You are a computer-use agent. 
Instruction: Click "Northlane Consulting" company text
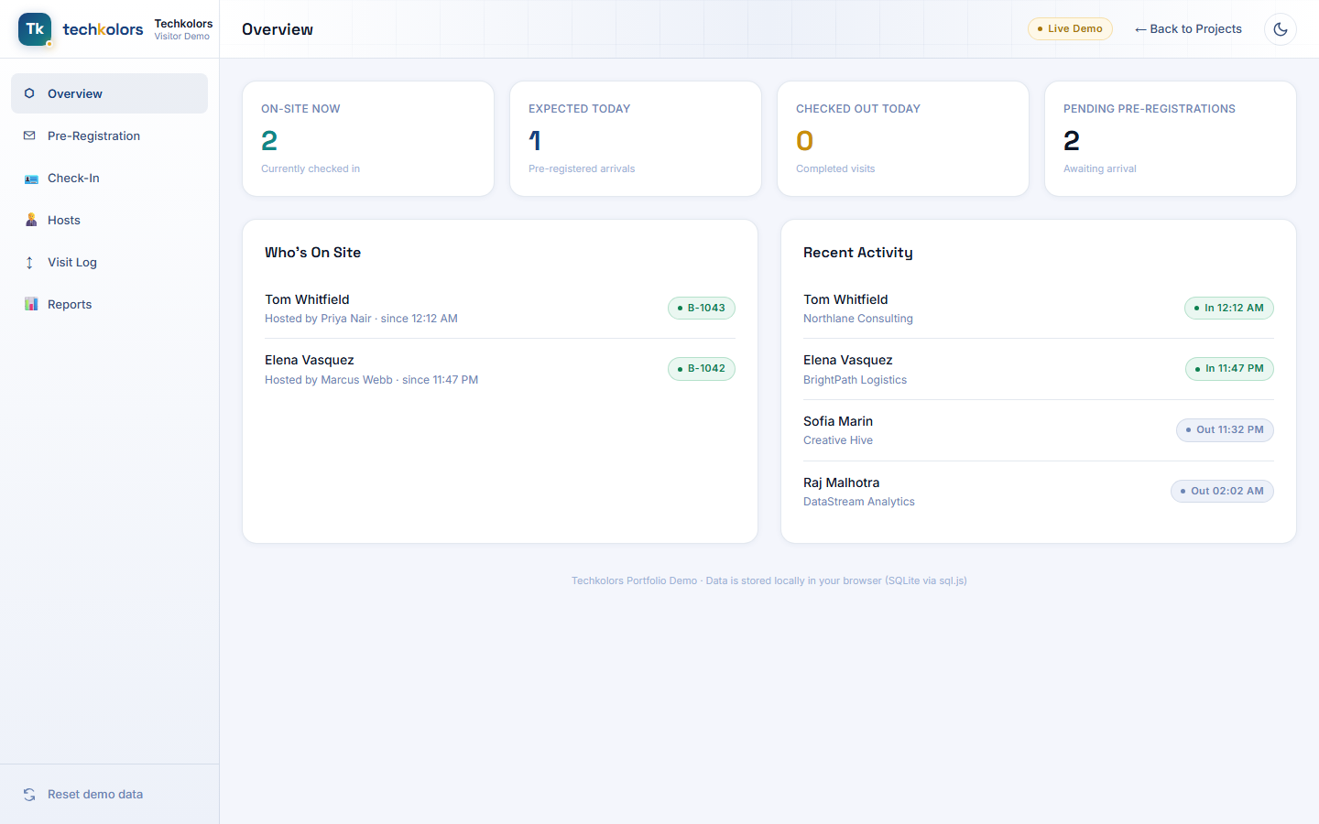858,319
